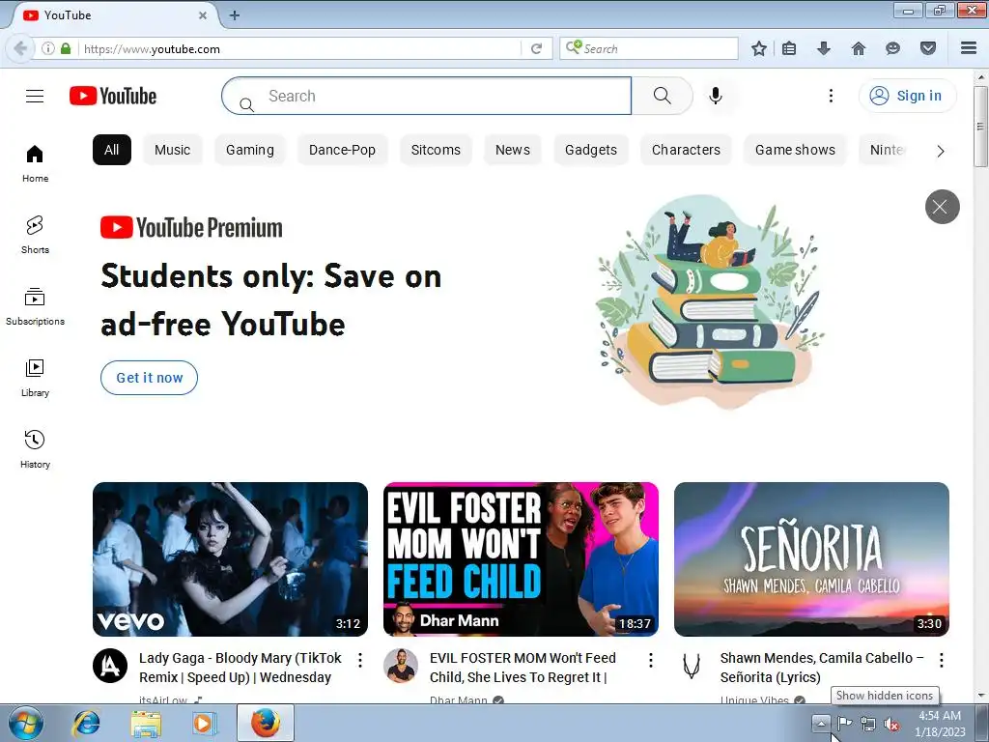
Task: Open Library in sidebar
Action: coord(35,378)
